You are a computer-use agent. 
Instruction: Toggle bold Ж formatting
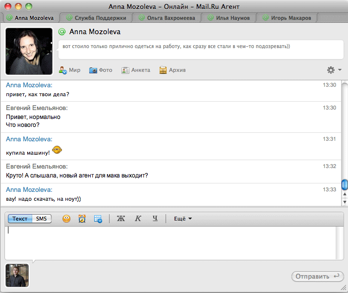pos(120,219)
